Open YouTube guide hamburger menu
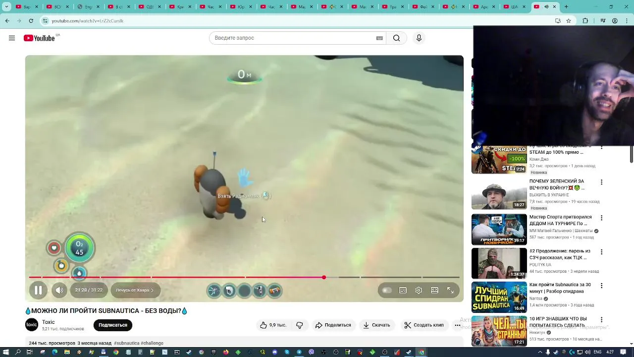Viewport: 634px width, 357px height. 12,38
